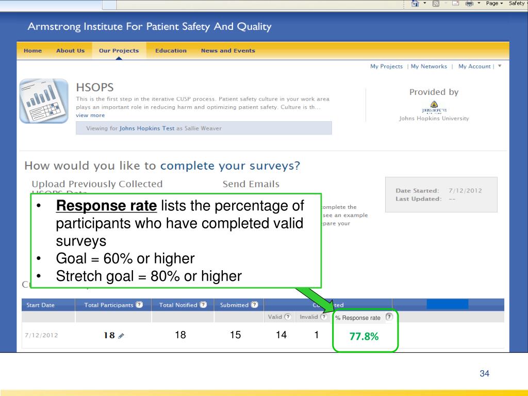Click the Date Started value 7/12/2012

(465, 191)
